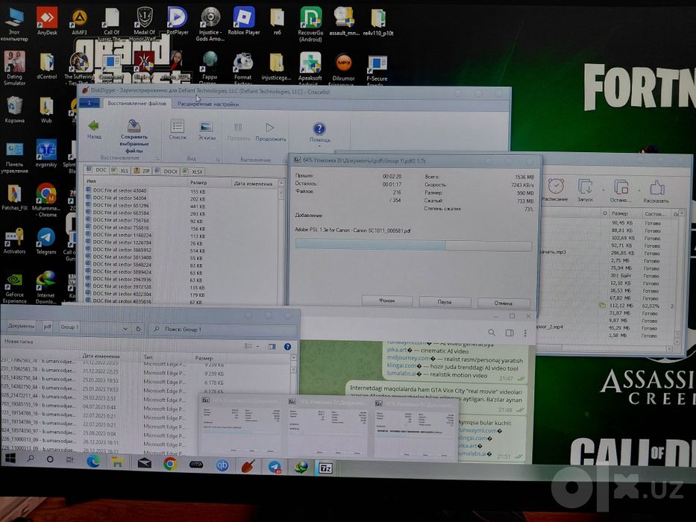Open the AnyDesk desktop shortcut
The image size is (696, 522).
coord(47,21)
